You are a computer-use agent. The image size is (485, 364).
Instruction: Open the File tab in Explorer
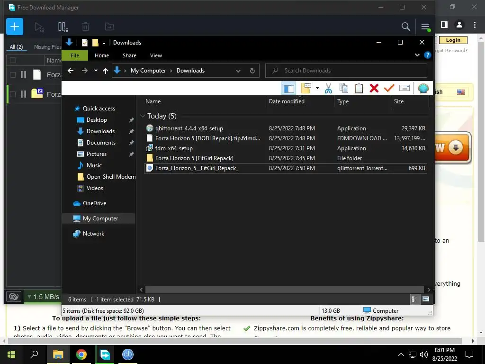(x=75, y=55)
